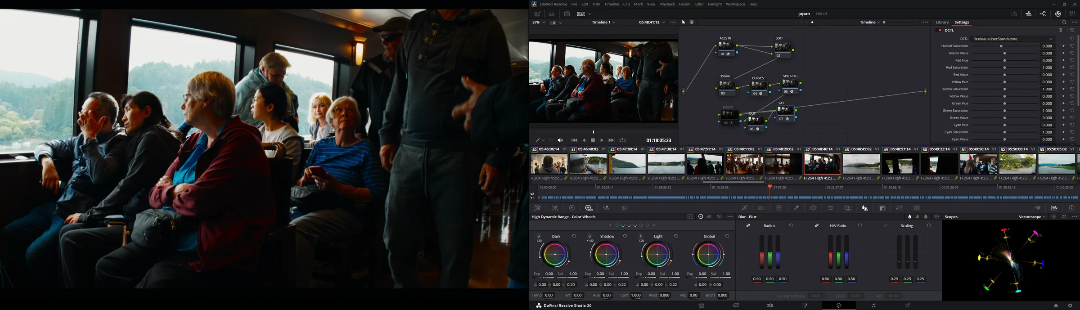Expand the vectorscope to full view
The height and width of the screenshot is (310, 1080).
(1064, 217)
